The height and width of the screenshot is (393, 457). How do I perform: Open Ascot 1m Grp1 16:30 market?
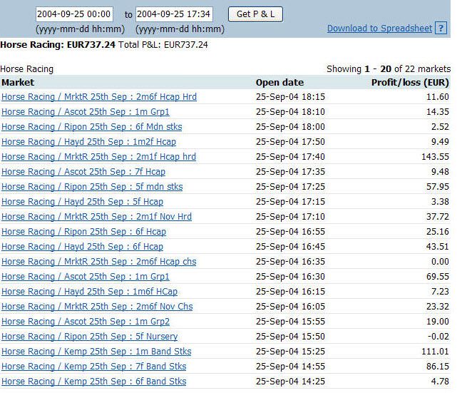pyautogui.click(x=86, y=276)
